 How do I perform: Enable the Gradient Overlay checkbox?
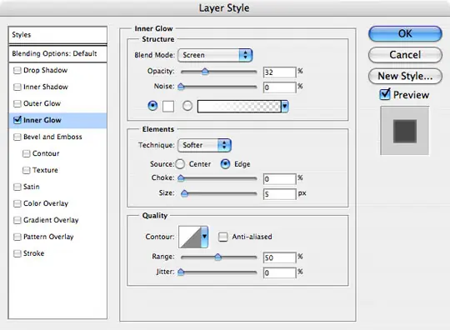[17, 220]
